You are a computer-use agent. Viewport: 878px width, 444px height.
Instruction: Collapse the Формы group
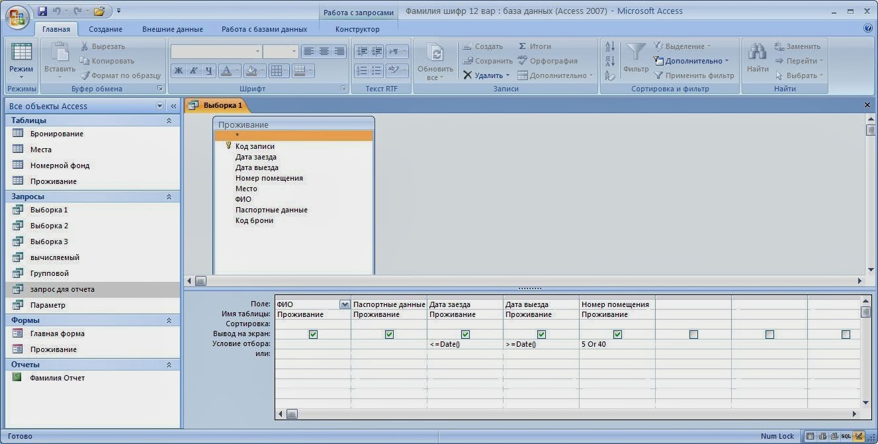tap(169, 320)
